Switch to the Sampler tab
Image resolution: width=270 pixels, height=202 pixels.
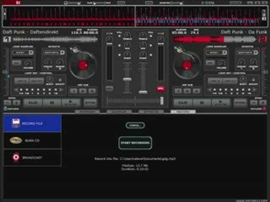119,112
